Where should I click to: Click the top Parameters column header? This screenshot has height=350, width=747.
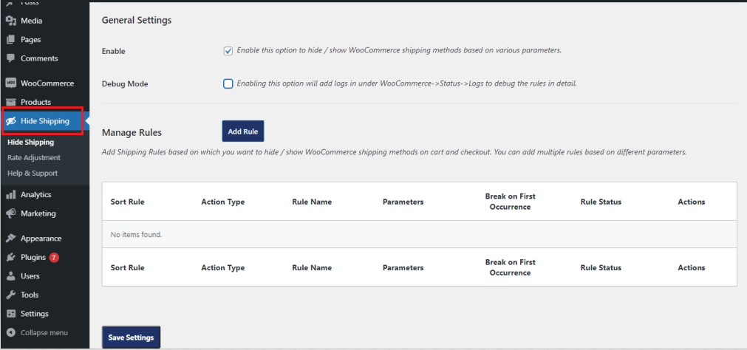point(403,202)
